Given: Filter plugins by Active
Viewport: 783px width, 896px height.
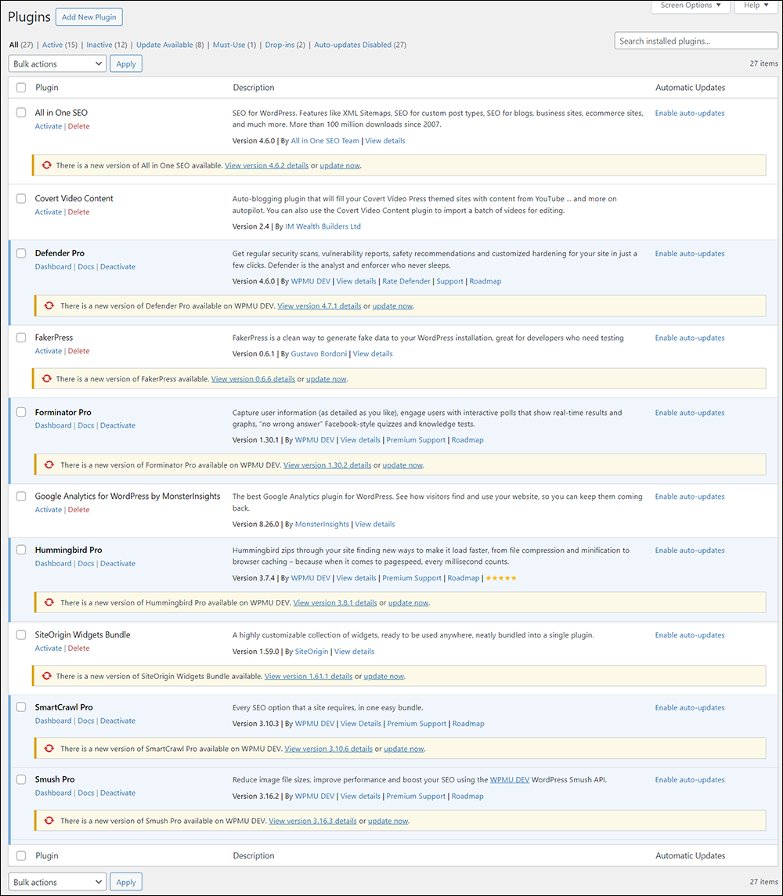Looking at the screenshot, I should click(52, 45).
